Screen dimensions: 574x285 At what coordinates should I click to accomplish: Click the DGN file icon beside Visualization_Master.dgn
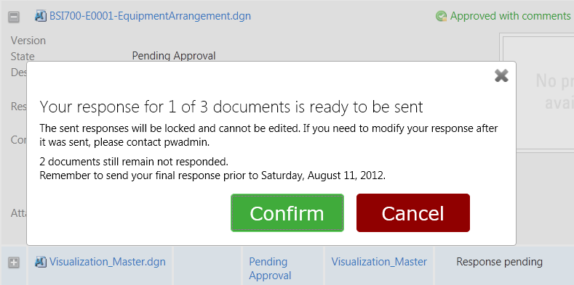[x=40, y=262]
